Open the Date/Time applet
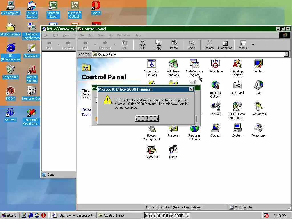 tap(216, 66)
